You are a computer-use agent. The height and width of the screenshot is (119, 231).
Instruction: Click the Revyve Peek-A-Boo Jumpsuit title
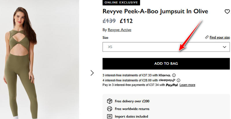click(x=155, y=11)
